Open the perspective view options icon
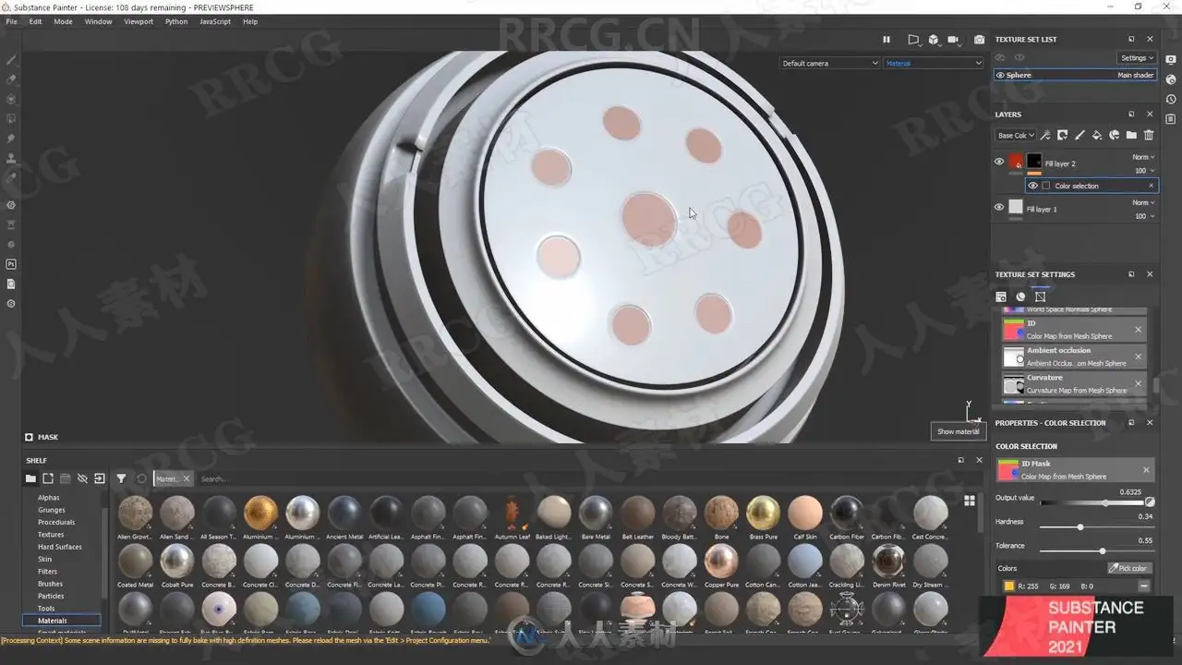The image size is (1182, 665). point(913,40)
